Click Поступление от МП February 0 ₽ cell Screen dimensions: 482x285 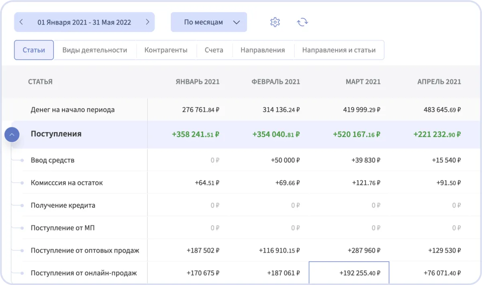coord(296,228)
